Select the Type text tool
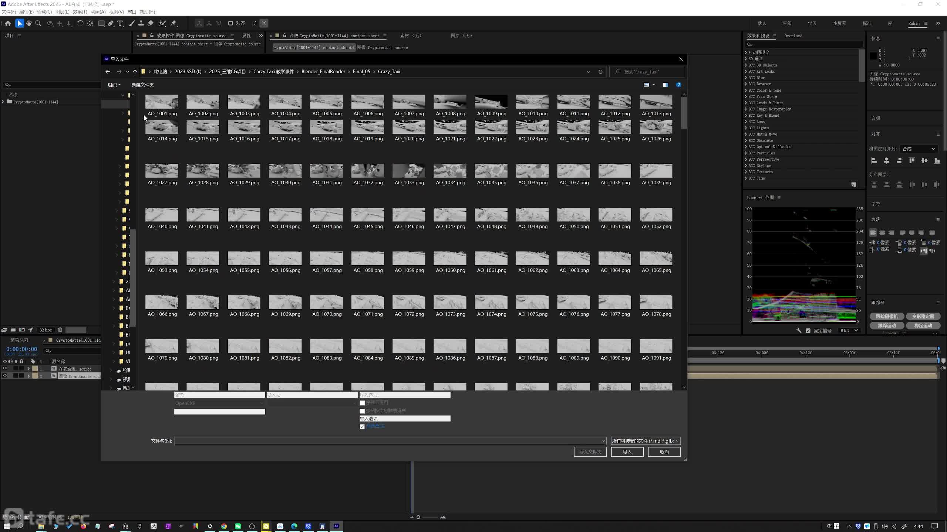 (120, 23)
